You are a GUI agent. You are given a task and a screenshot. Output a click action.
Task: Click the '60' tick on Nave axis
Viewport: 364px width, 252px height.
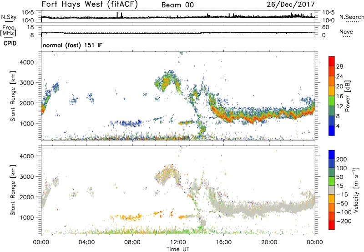pos(326,27)
